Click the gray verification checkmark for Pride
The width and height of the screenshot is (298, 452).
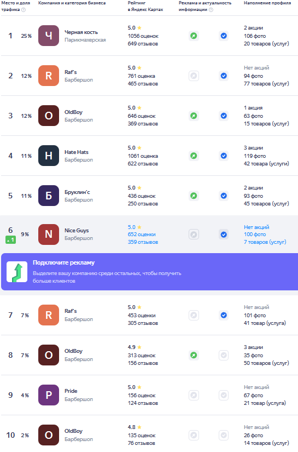tap(224, 395)
